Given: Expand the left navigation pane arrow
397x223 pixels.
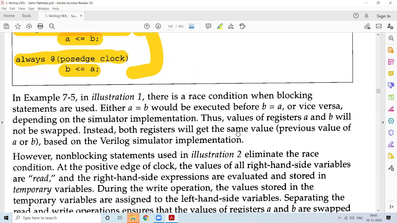Looking at the screenshot, I should (x=2, y=122).
